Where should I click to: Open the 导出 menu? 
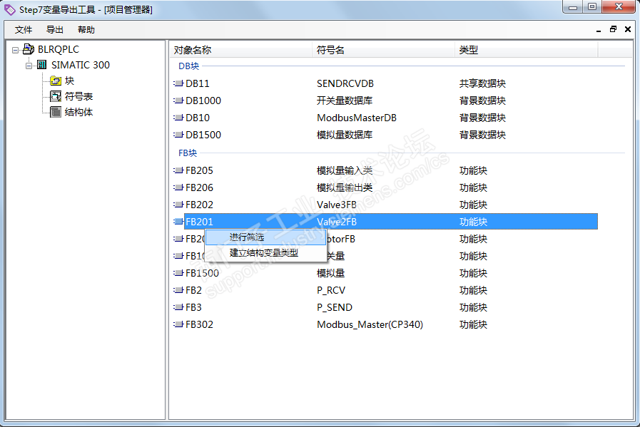click(55, 30)
